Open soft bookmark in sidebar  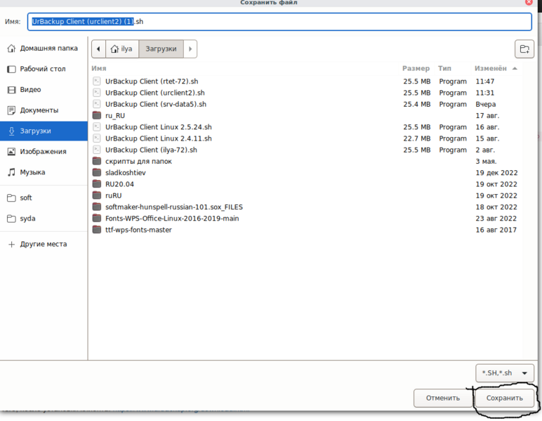[44, 198]
